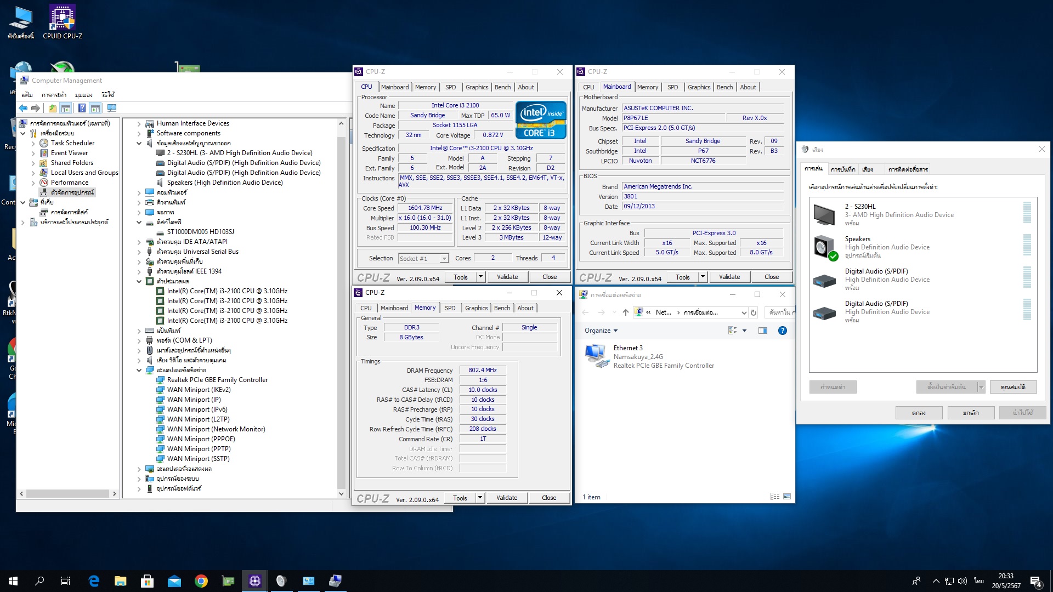
Task: Expand Software components in device tree
Action: pos(139,133)
